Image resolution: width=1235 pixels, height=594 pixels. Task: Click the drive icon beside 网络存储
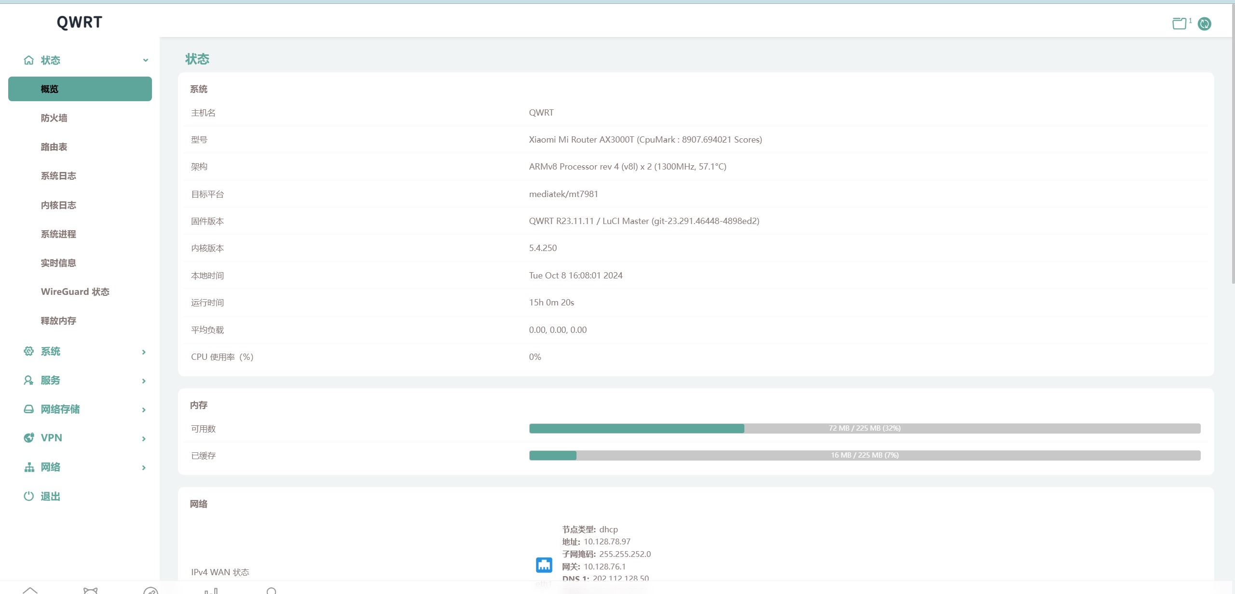[29, 409]
